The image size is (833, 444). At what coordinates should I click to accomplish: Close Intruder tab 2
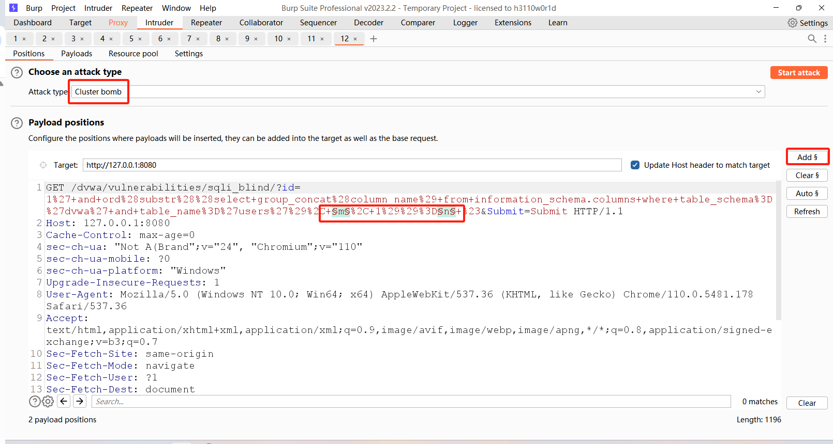click(53, 39)
